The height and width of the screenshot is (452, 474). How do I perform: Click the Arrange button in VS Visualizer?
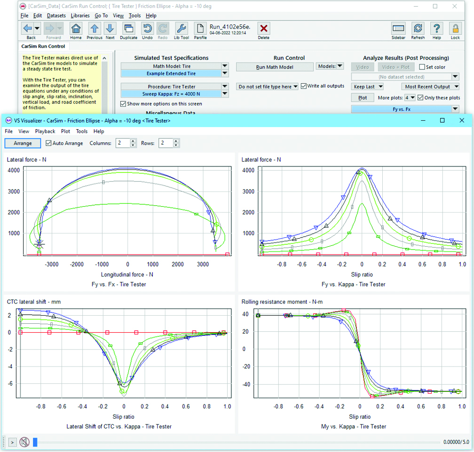pos(23,143)
